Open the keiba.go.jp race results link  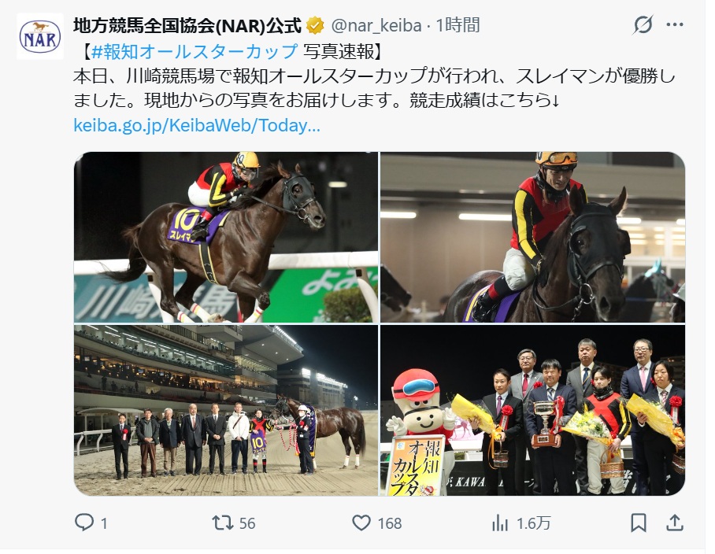(197, 125)
